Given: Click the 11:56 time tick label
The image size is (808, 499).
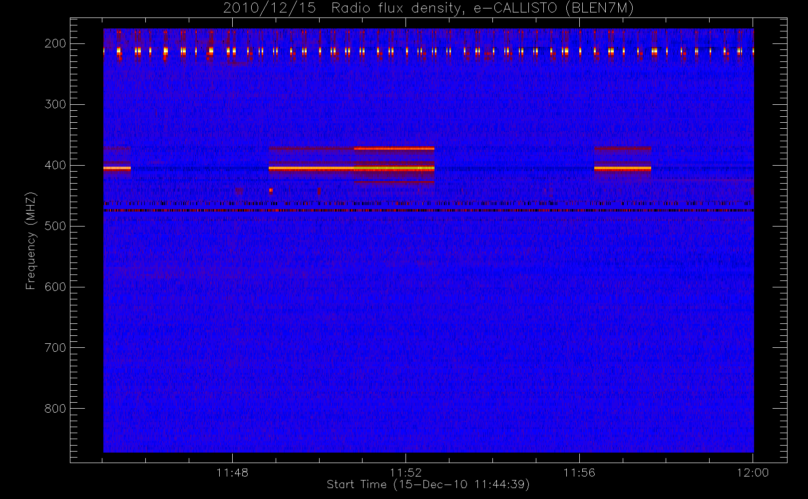Looking at the screenshot, I should [579, 473].
